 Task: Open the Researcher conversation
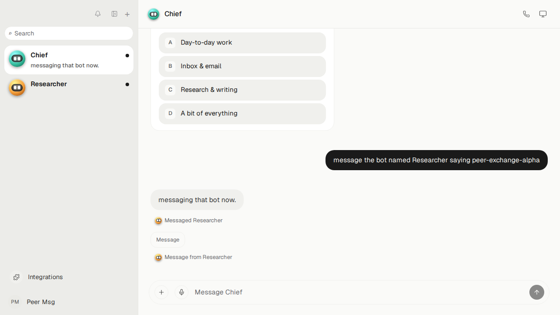tap(69, 87)
